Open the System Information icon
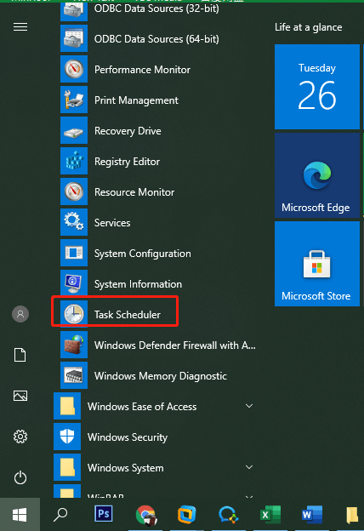Viewport: 364px width, 531px height. (x=74, y=283)
